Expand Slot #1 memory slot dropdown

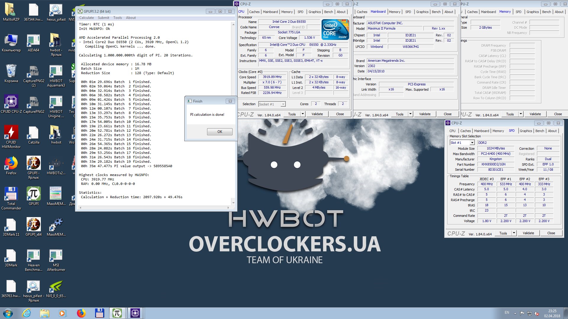(x=472, y=143)
